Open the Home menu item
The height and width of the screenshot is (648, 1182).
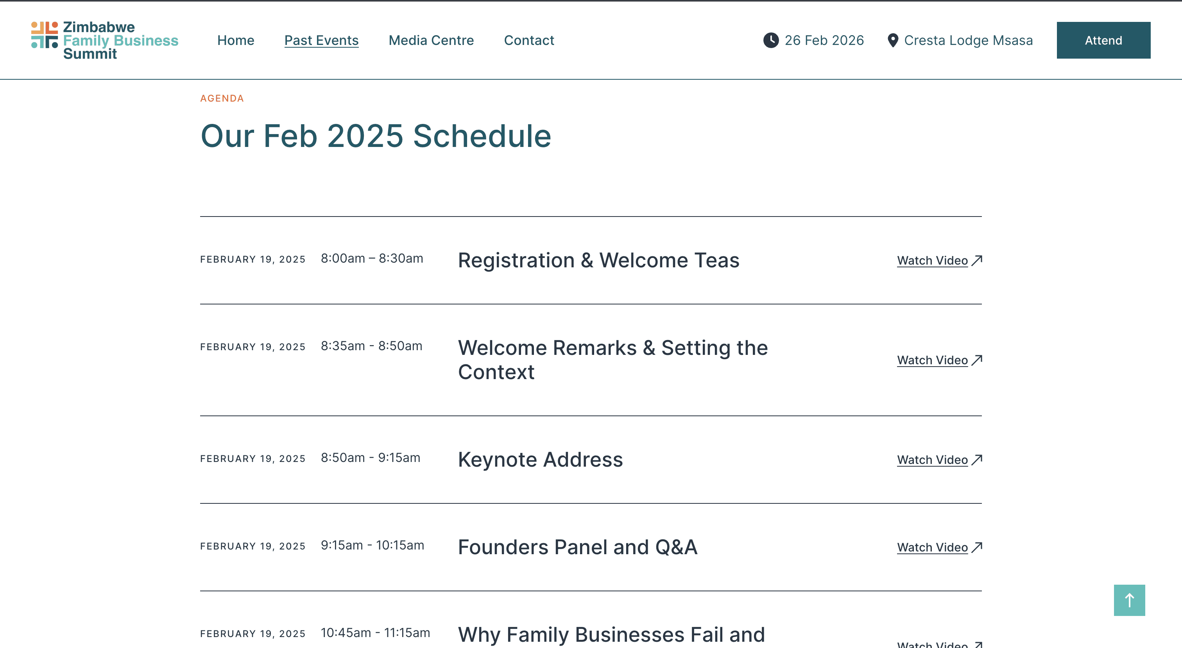coord(236,40)
